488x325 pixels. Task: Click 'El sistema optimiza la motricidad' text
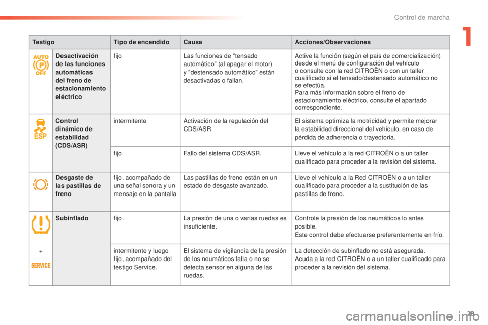tap(365, 129)
